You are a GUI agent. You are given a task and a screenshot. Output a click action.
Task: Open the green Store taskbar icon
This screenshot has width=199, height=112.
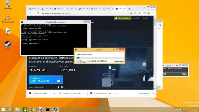tap(25, 110)
